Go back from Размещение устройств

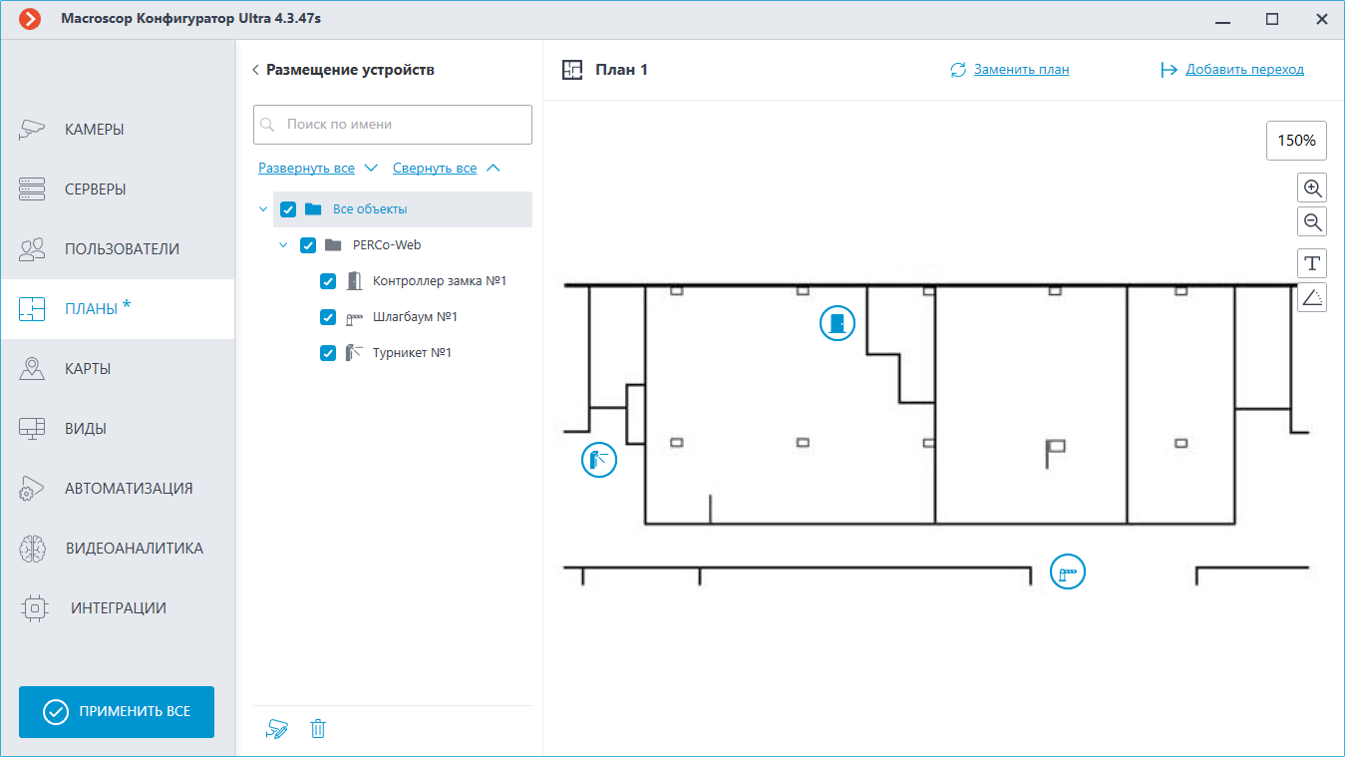(x=255, y=70)
